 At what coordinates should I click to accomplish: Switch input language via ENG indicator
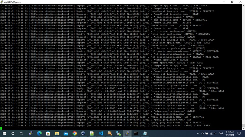(221, 133)
